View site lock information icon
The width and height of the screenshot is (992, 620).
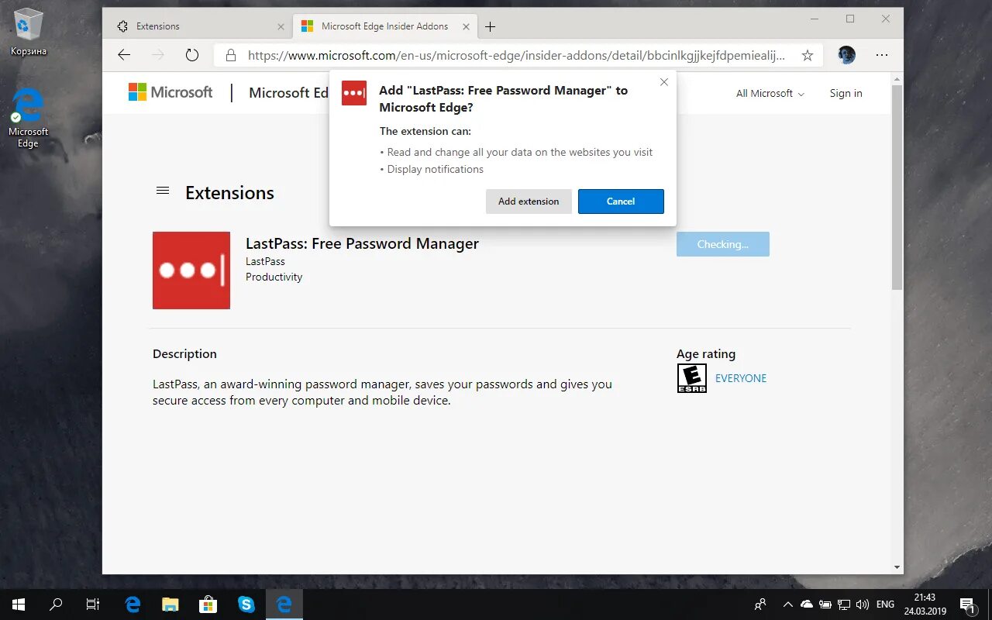[x=230, y=56]
